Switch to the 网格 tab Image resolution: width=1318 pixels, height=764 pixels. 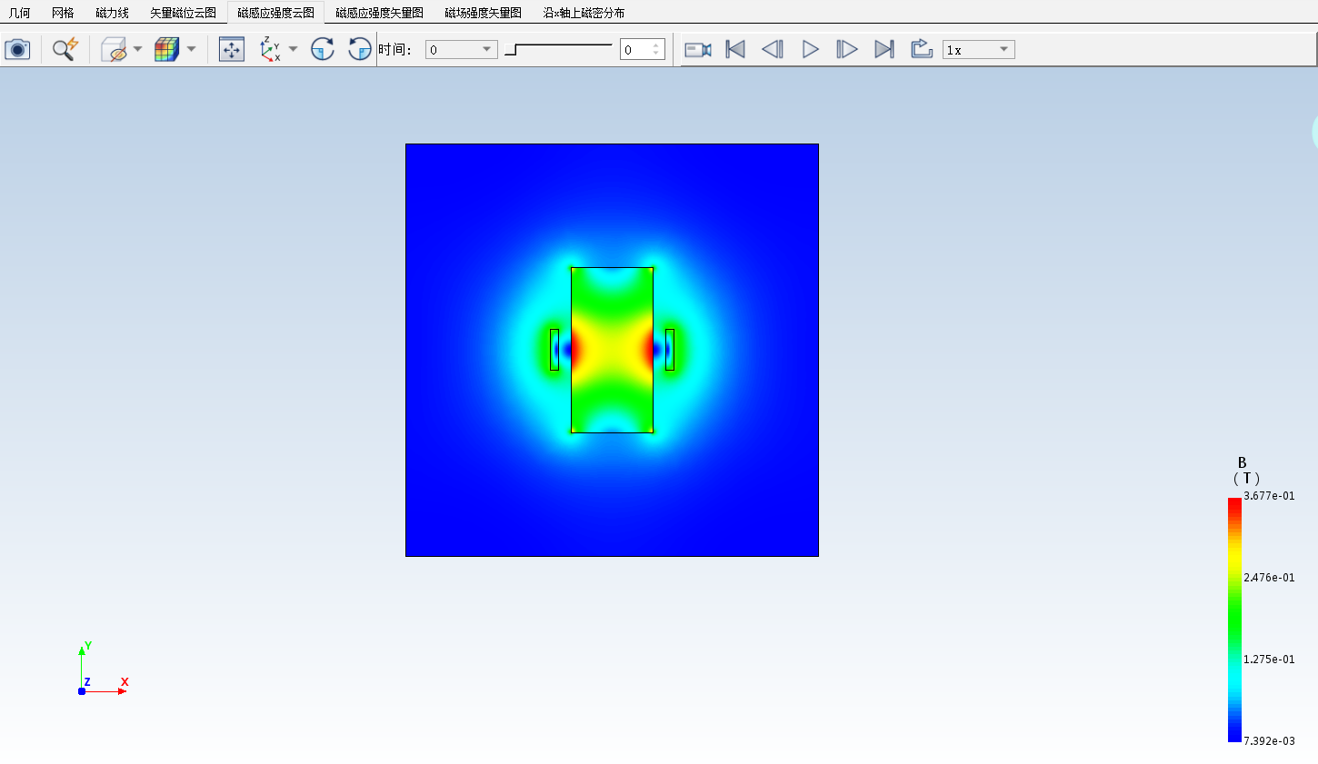click(63, 13)
